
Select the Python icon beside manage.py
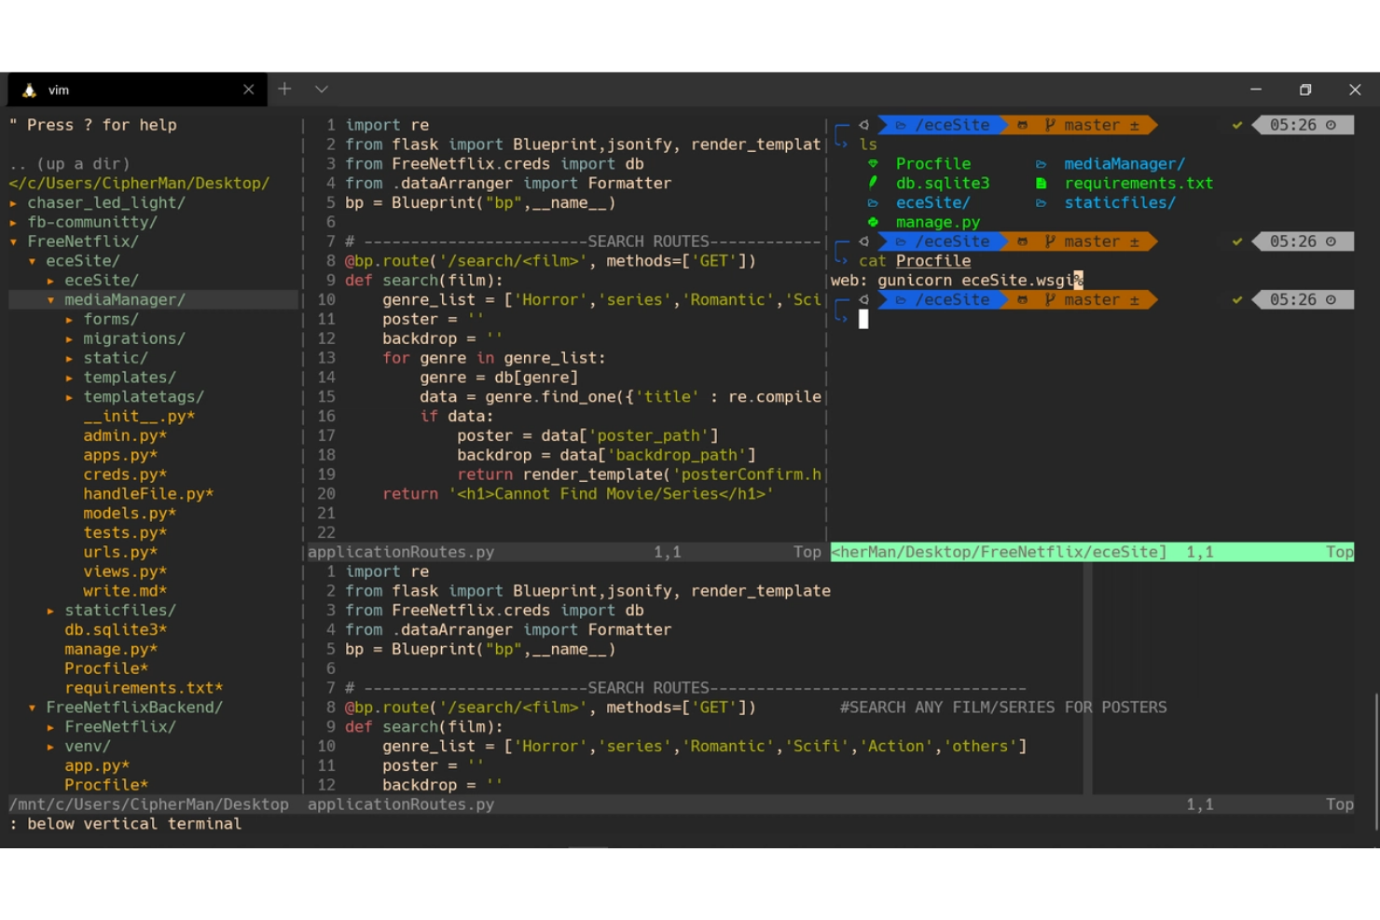click(x=872, y=222)
